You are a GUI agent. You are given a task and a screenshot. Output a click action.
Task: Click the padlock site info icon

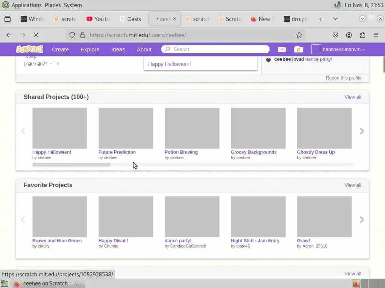83,35
